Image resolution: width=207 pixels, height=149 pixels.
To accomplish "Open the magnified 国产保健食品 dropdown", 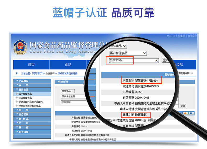I will pyautogui.click(x=128, y=53).
